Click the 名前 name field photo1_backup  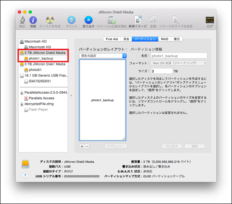click(x=179, y=56)
